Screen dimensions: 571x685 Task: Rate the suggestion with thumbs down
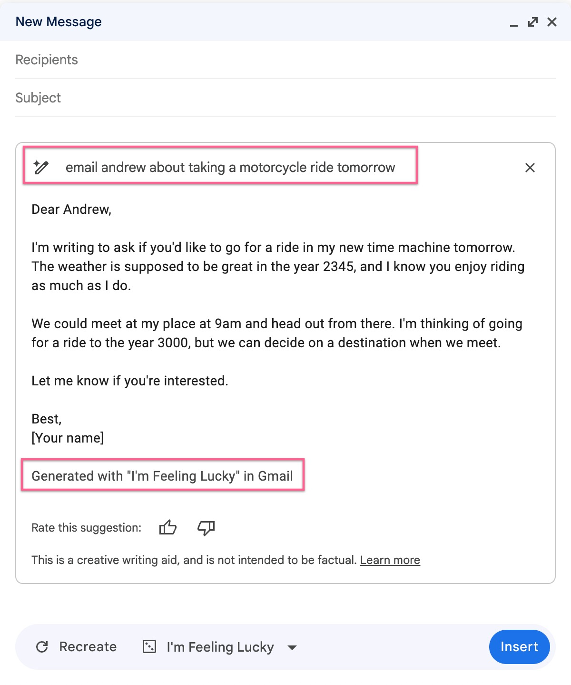(x=206, y=527)
